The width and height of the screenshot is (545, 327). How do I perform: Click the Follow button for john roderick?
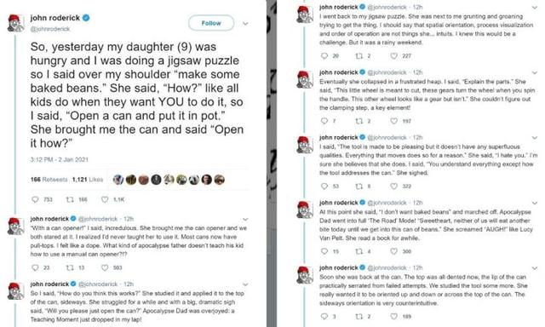pos(211,23)
